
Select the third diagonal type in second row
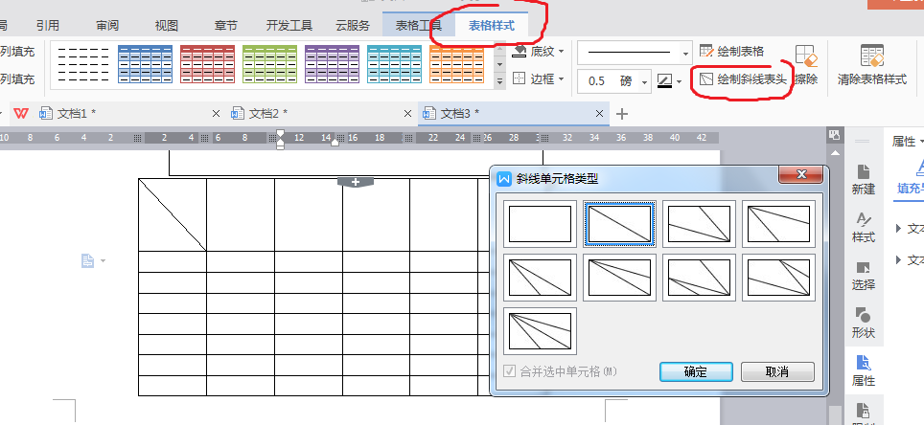(699, 278)
